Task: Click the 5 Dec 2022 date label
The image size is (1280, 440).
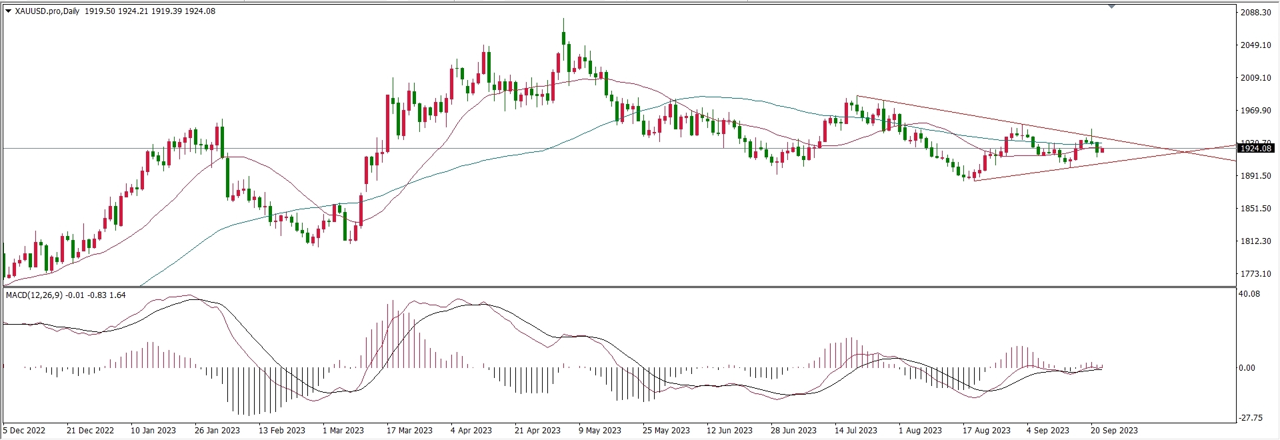Action: [24, 430]
